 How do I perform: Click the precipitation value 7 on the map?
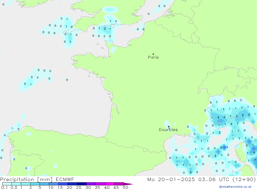255,160
